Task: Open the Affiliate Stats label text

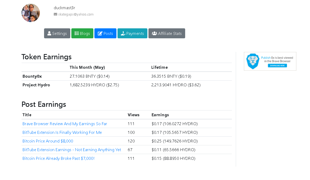Action: [170, 33]
